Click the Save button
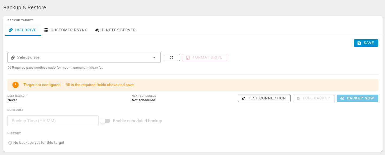Viewport: 385px width, 155px height. tap(366, 43)
